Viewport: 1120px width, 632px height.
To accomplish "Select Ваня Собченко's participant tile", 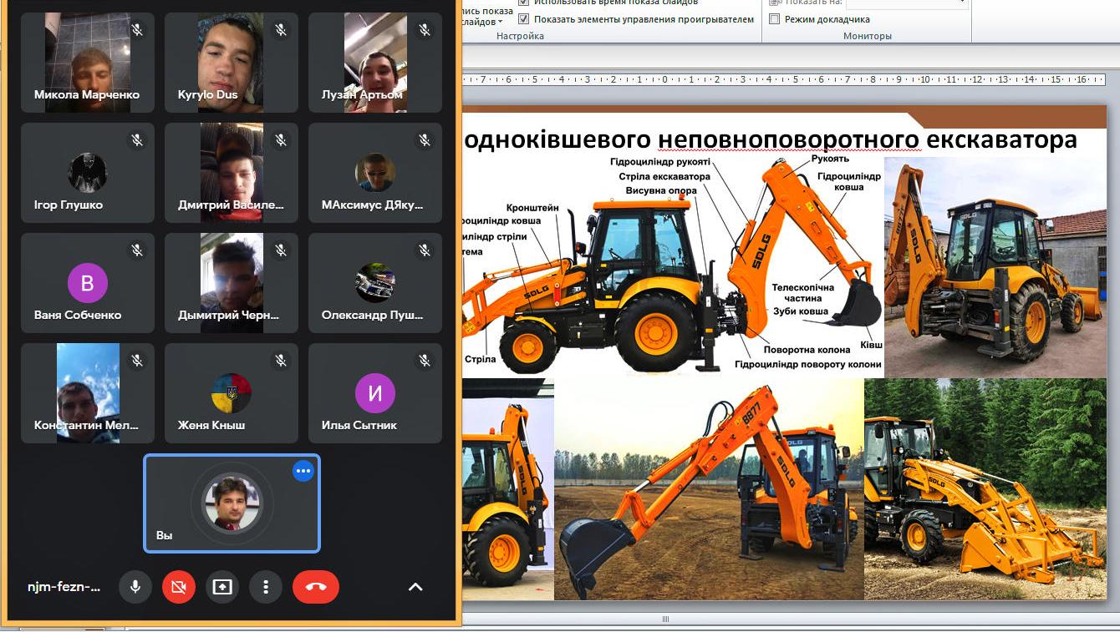I will tap(88, 283).
